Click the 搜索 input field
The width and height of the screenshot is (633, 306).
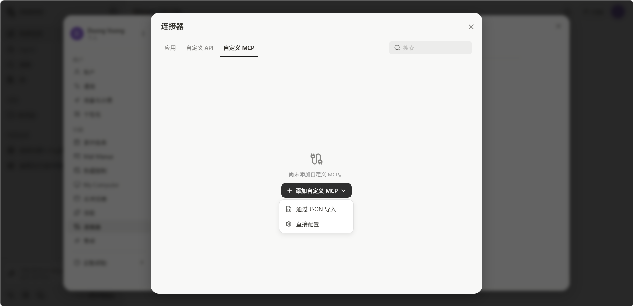point(430,48)
